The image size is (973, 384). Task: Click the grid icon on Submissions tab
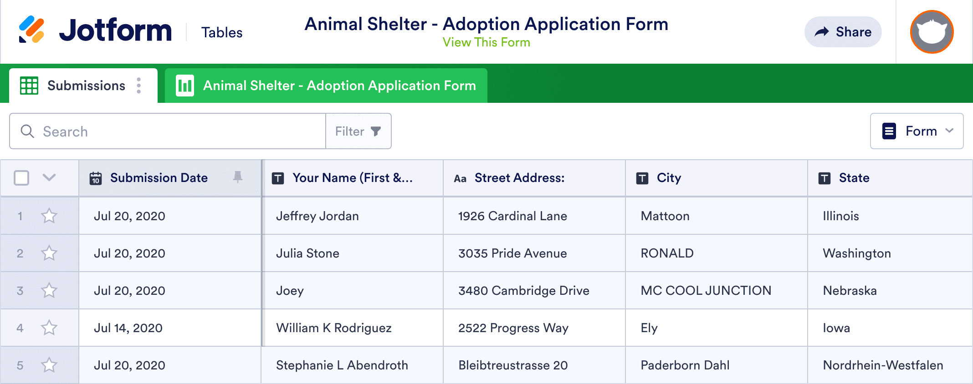[29, 85]
